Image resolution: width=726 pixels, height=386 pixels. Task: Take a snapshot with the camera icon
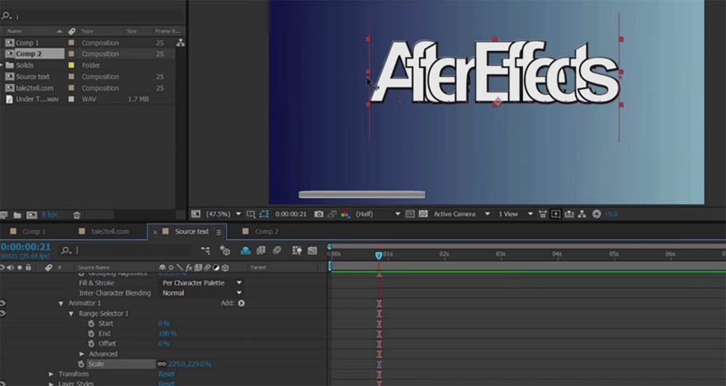[318, 214]
